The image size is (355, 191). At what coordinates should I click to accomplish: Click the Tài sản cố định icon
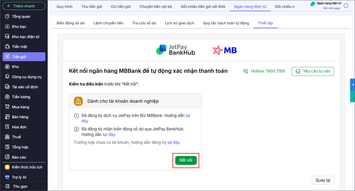(7, 87)
